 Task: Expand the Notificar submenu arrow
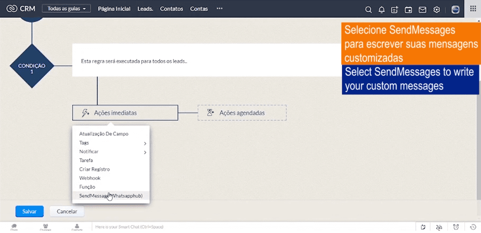point(145,152)
